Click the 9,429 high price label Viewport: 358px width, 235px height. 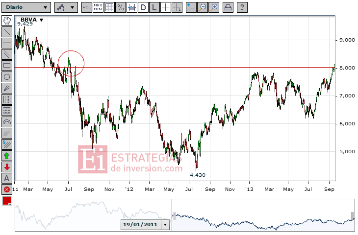pyautogui.click(x=25, y=24)
